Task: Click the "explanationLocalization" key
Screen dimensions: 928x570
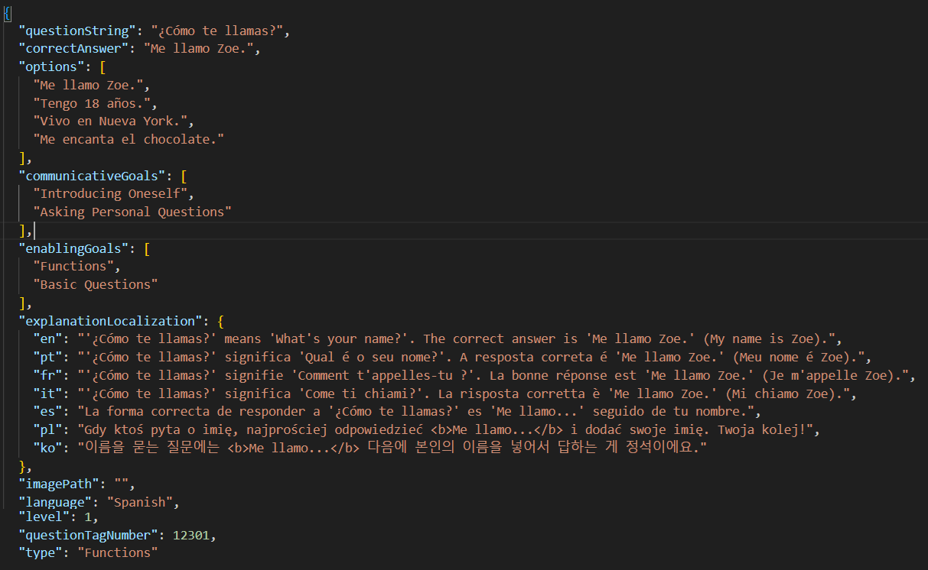Action: (107, 321)
